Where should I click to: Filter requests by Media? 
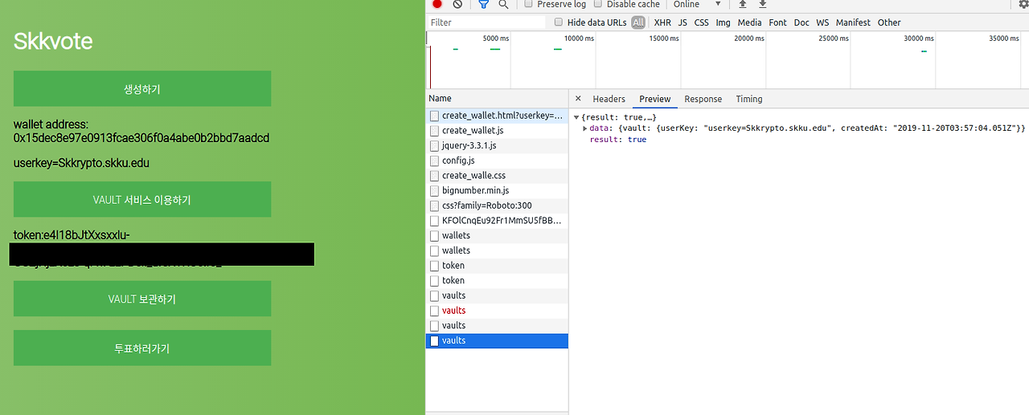tap(749, 22)
